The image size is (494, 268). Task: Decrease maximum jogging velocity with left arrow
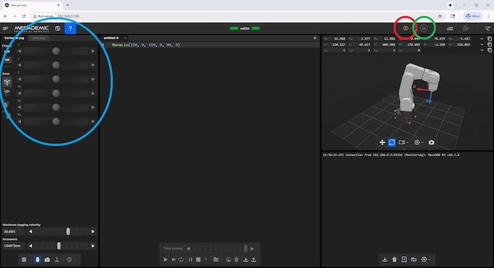pyautogui.click(x=30, y=232)
